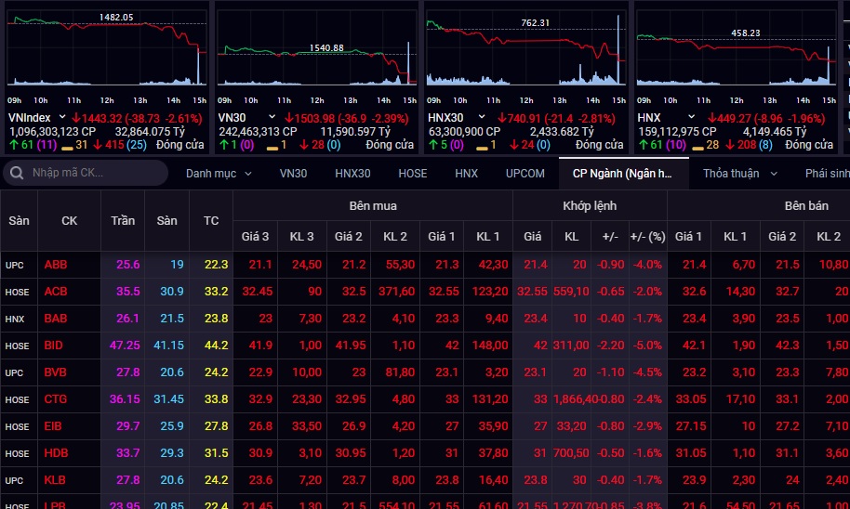Click the Khớp lệnh column group header
Image resolution: width=850 pixels, height=509 pixels.
590,206
